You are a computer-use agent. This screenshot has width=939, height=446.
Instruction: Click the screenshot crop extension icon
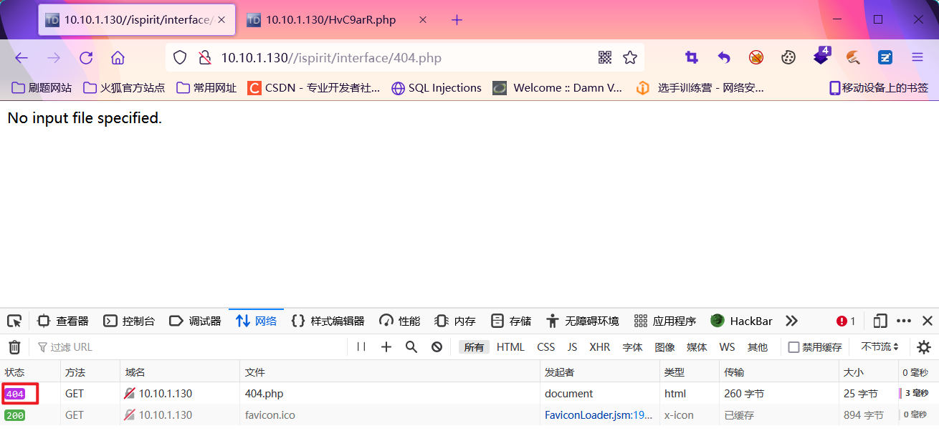click(692, 57)
